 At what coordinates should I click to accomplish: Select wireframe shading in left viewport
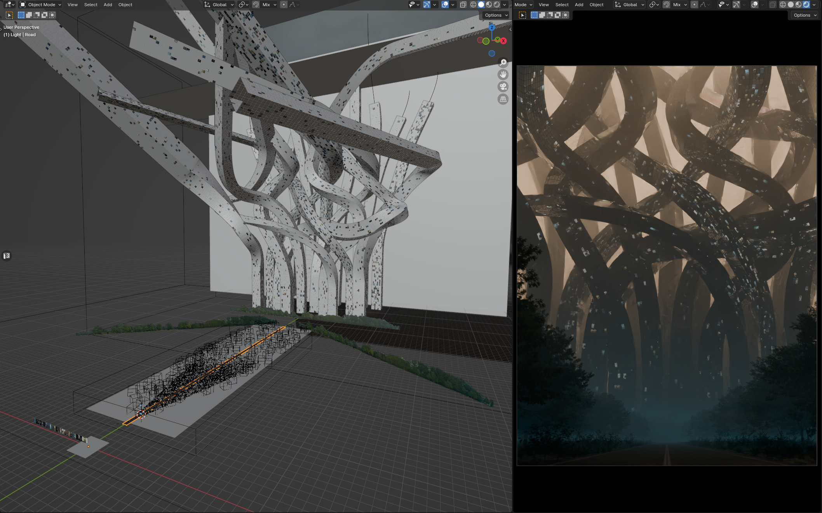473,5
